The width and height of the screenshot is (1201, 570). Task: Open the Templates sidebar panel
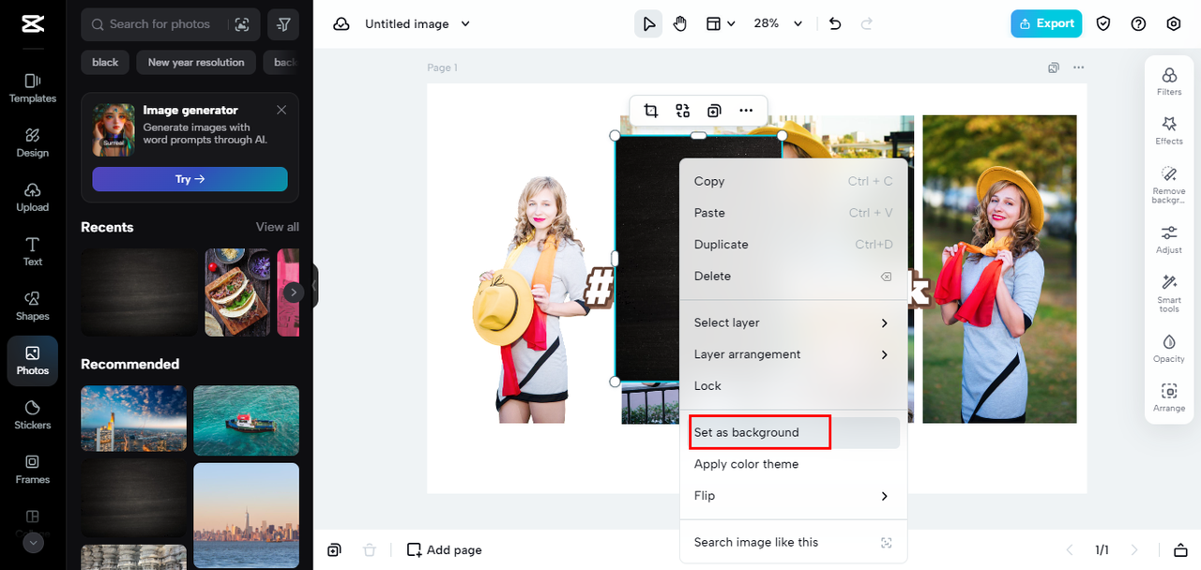pos(33,88)
